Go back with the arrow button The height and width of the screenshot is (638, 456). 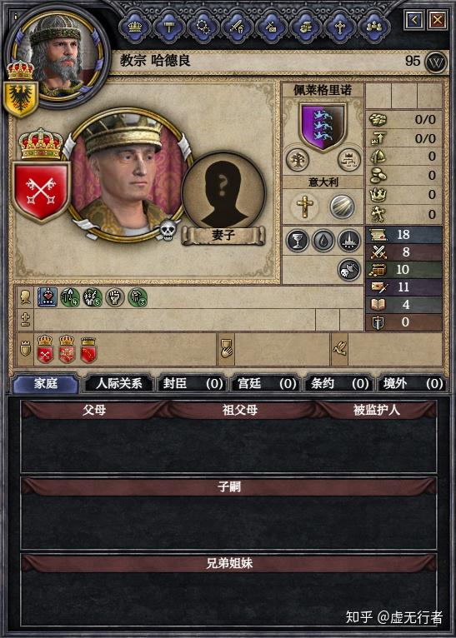click(x=414, y=19)
